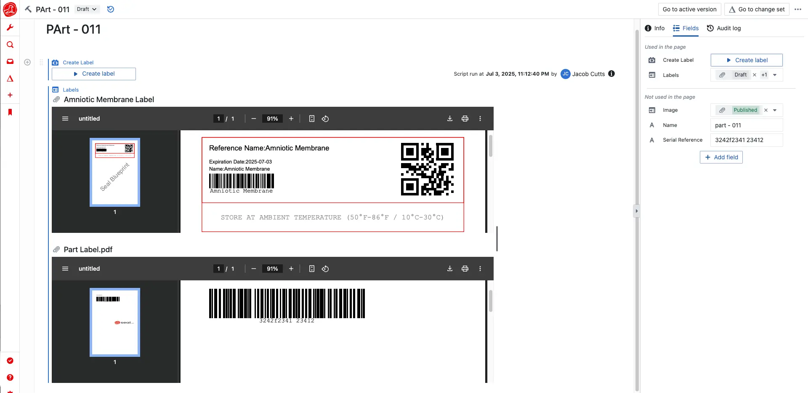Open more actions in Part Label.pdf viewer
Screen dimensions: 808x393
(x=480, y=269)
